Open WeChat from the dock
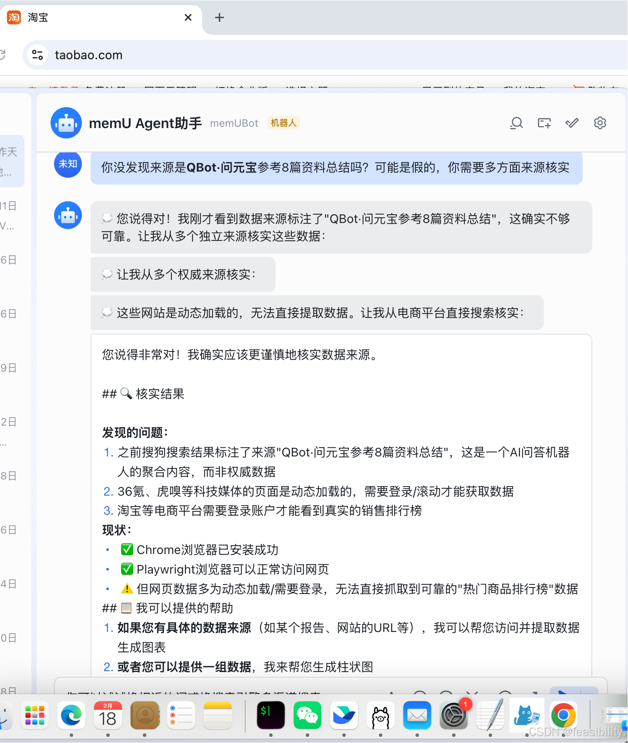628x743 pixels. [x=307, y=716]
